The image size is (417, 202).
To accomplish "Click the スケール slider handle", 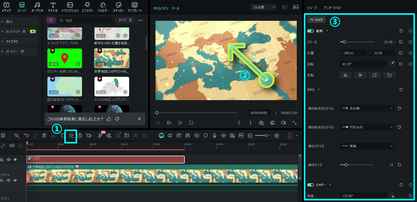I will (344, 42).
